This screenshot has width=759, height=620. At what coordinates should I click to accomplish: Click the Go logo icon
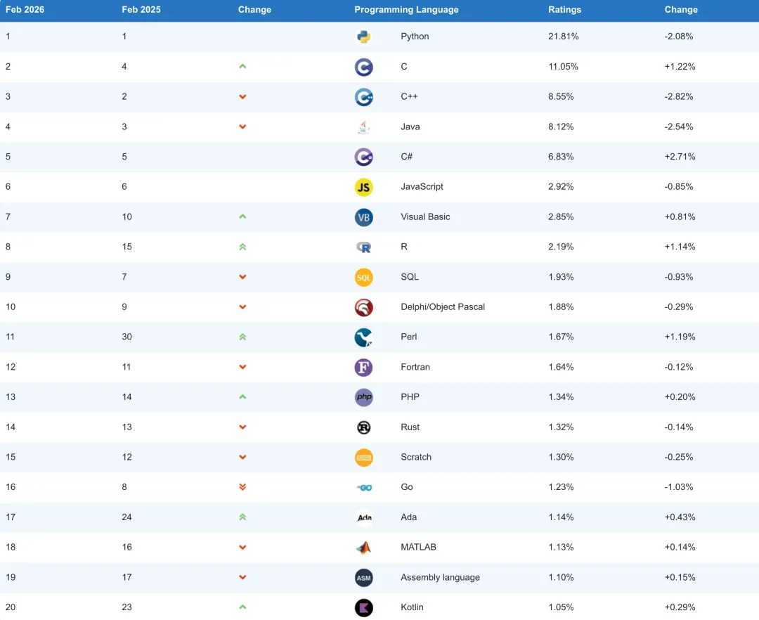363,487
